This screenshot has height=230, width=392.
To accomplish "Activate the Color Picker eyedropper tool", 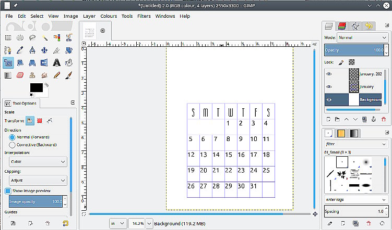I will (x=20, y=50).
